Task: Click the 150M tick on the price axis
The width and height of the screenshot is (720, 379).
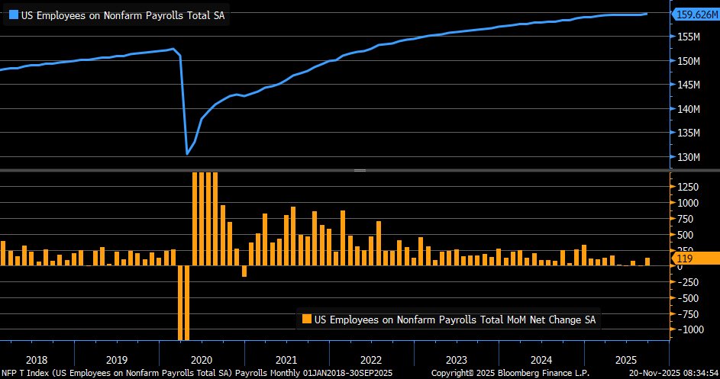Action: tap(690, 61)
